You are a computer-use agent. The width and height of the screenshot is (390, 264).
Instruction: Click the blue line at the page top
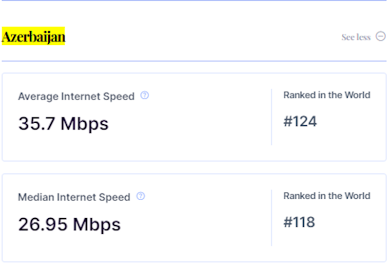(195, 0)
